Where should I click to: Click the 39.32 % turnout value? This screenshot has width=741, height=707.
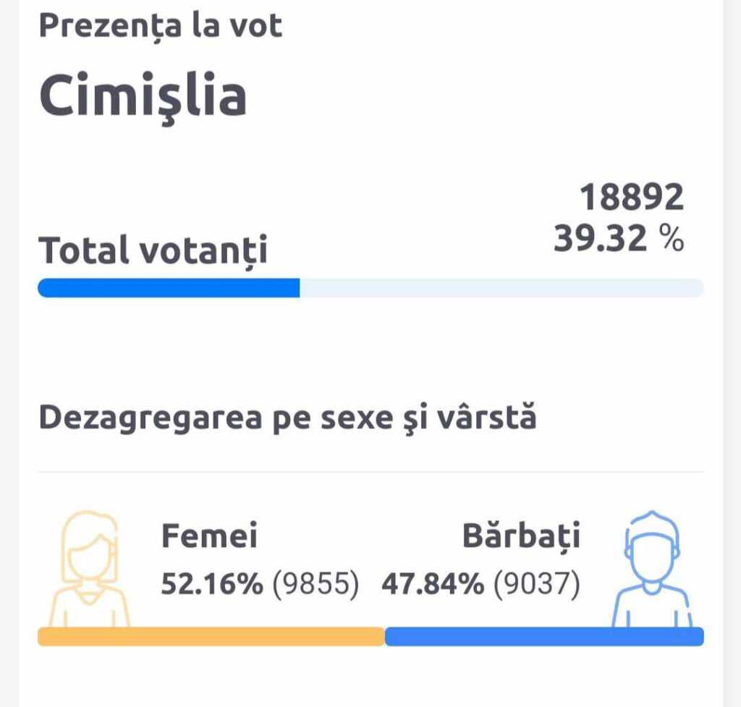pyautogui.click(x=619, y=237)
